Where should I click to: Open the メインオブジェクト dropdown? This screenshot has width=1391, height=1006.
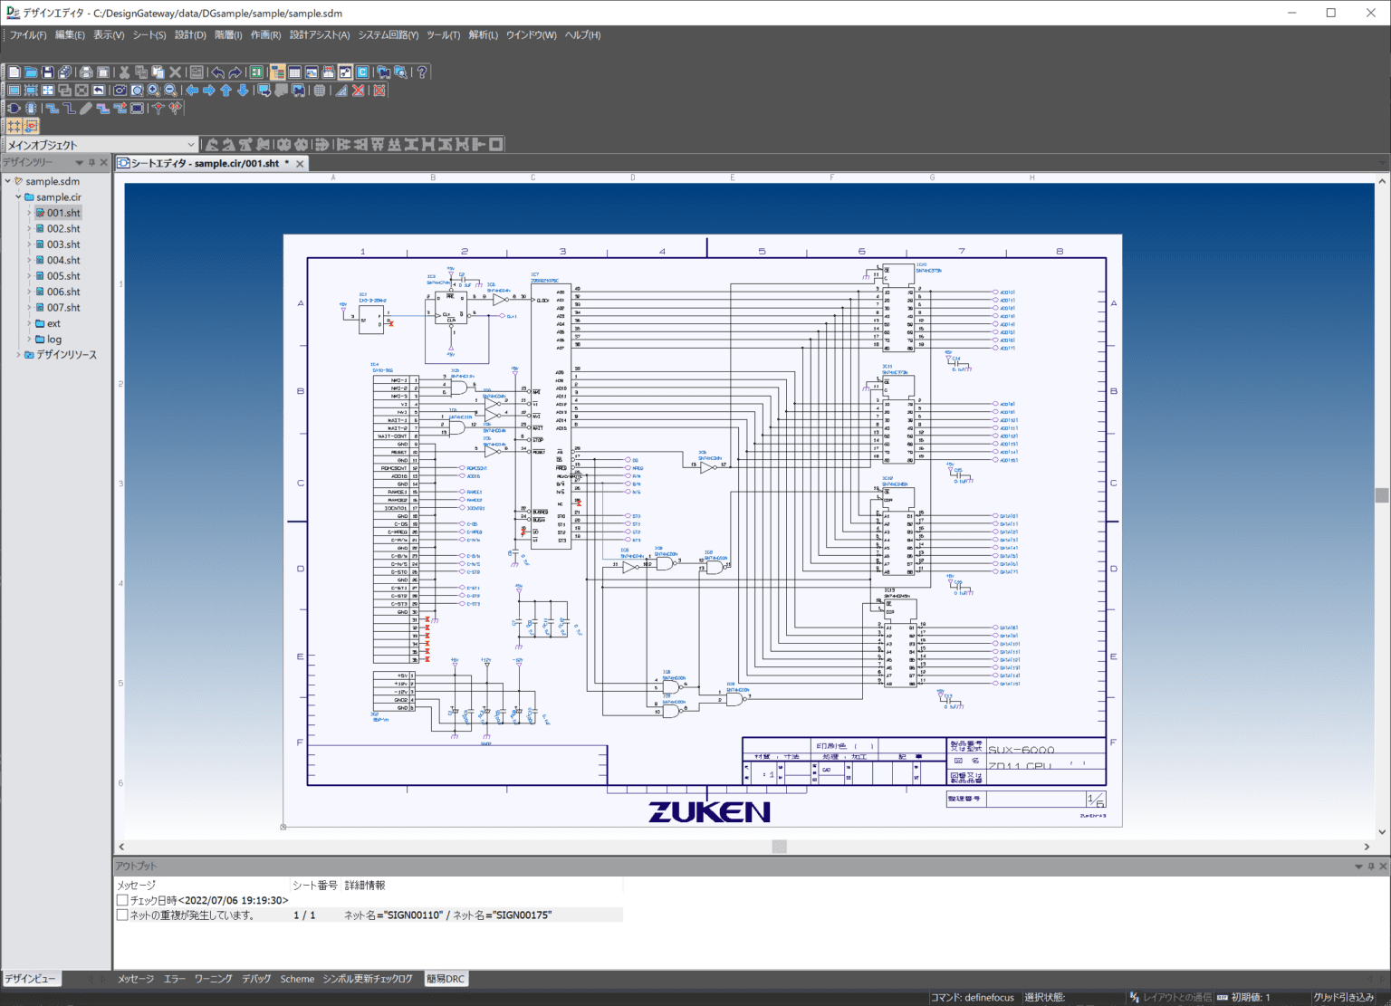[x=192, y=143]
